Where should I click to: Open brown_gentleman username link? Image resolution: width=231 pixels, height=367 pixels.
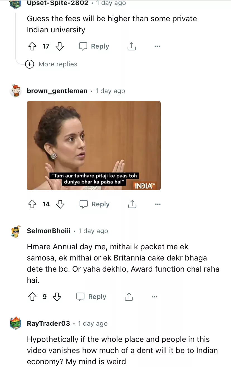tap(57, 91)
